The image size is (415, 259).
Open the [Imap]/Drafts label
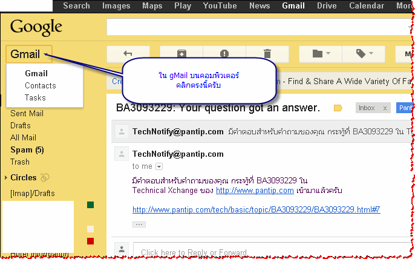[33, 193]
